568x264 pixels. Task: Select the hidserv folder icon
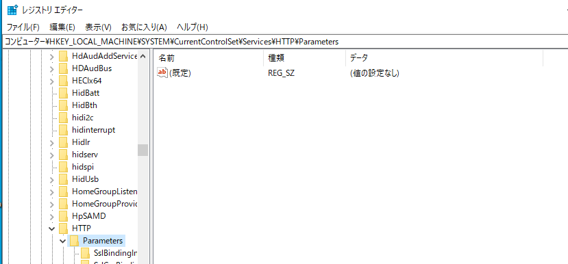[64, 155]
